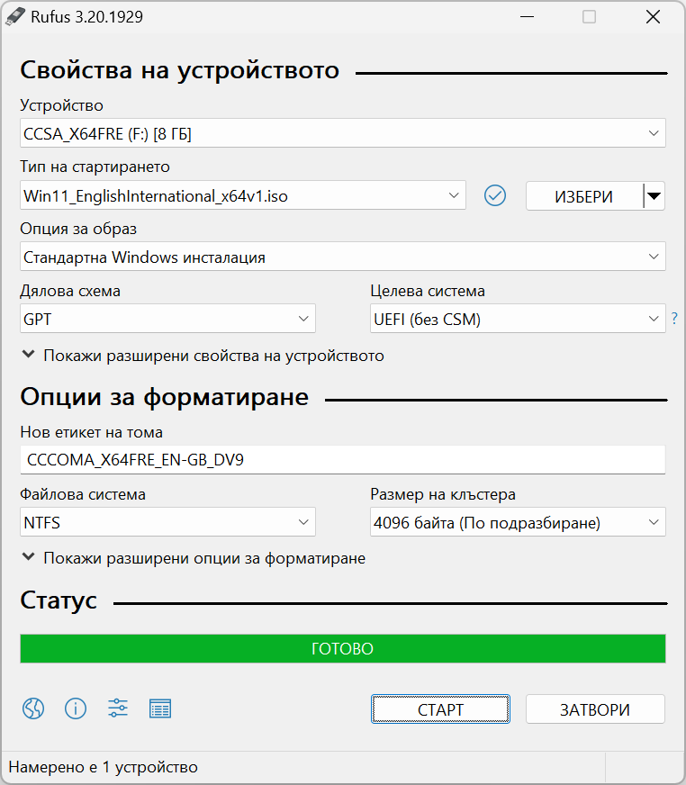Screen dimensions: 686x785
Task: Click the status bar device count text
Action: point(104,767)
